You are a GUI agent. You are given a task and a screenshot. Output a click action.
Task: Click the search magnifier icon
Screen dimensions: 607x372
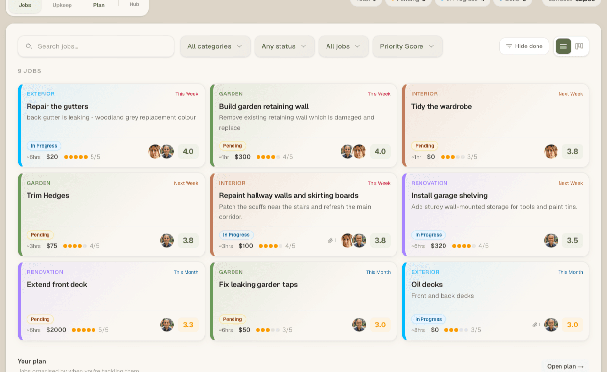click(x=29, y=46)
